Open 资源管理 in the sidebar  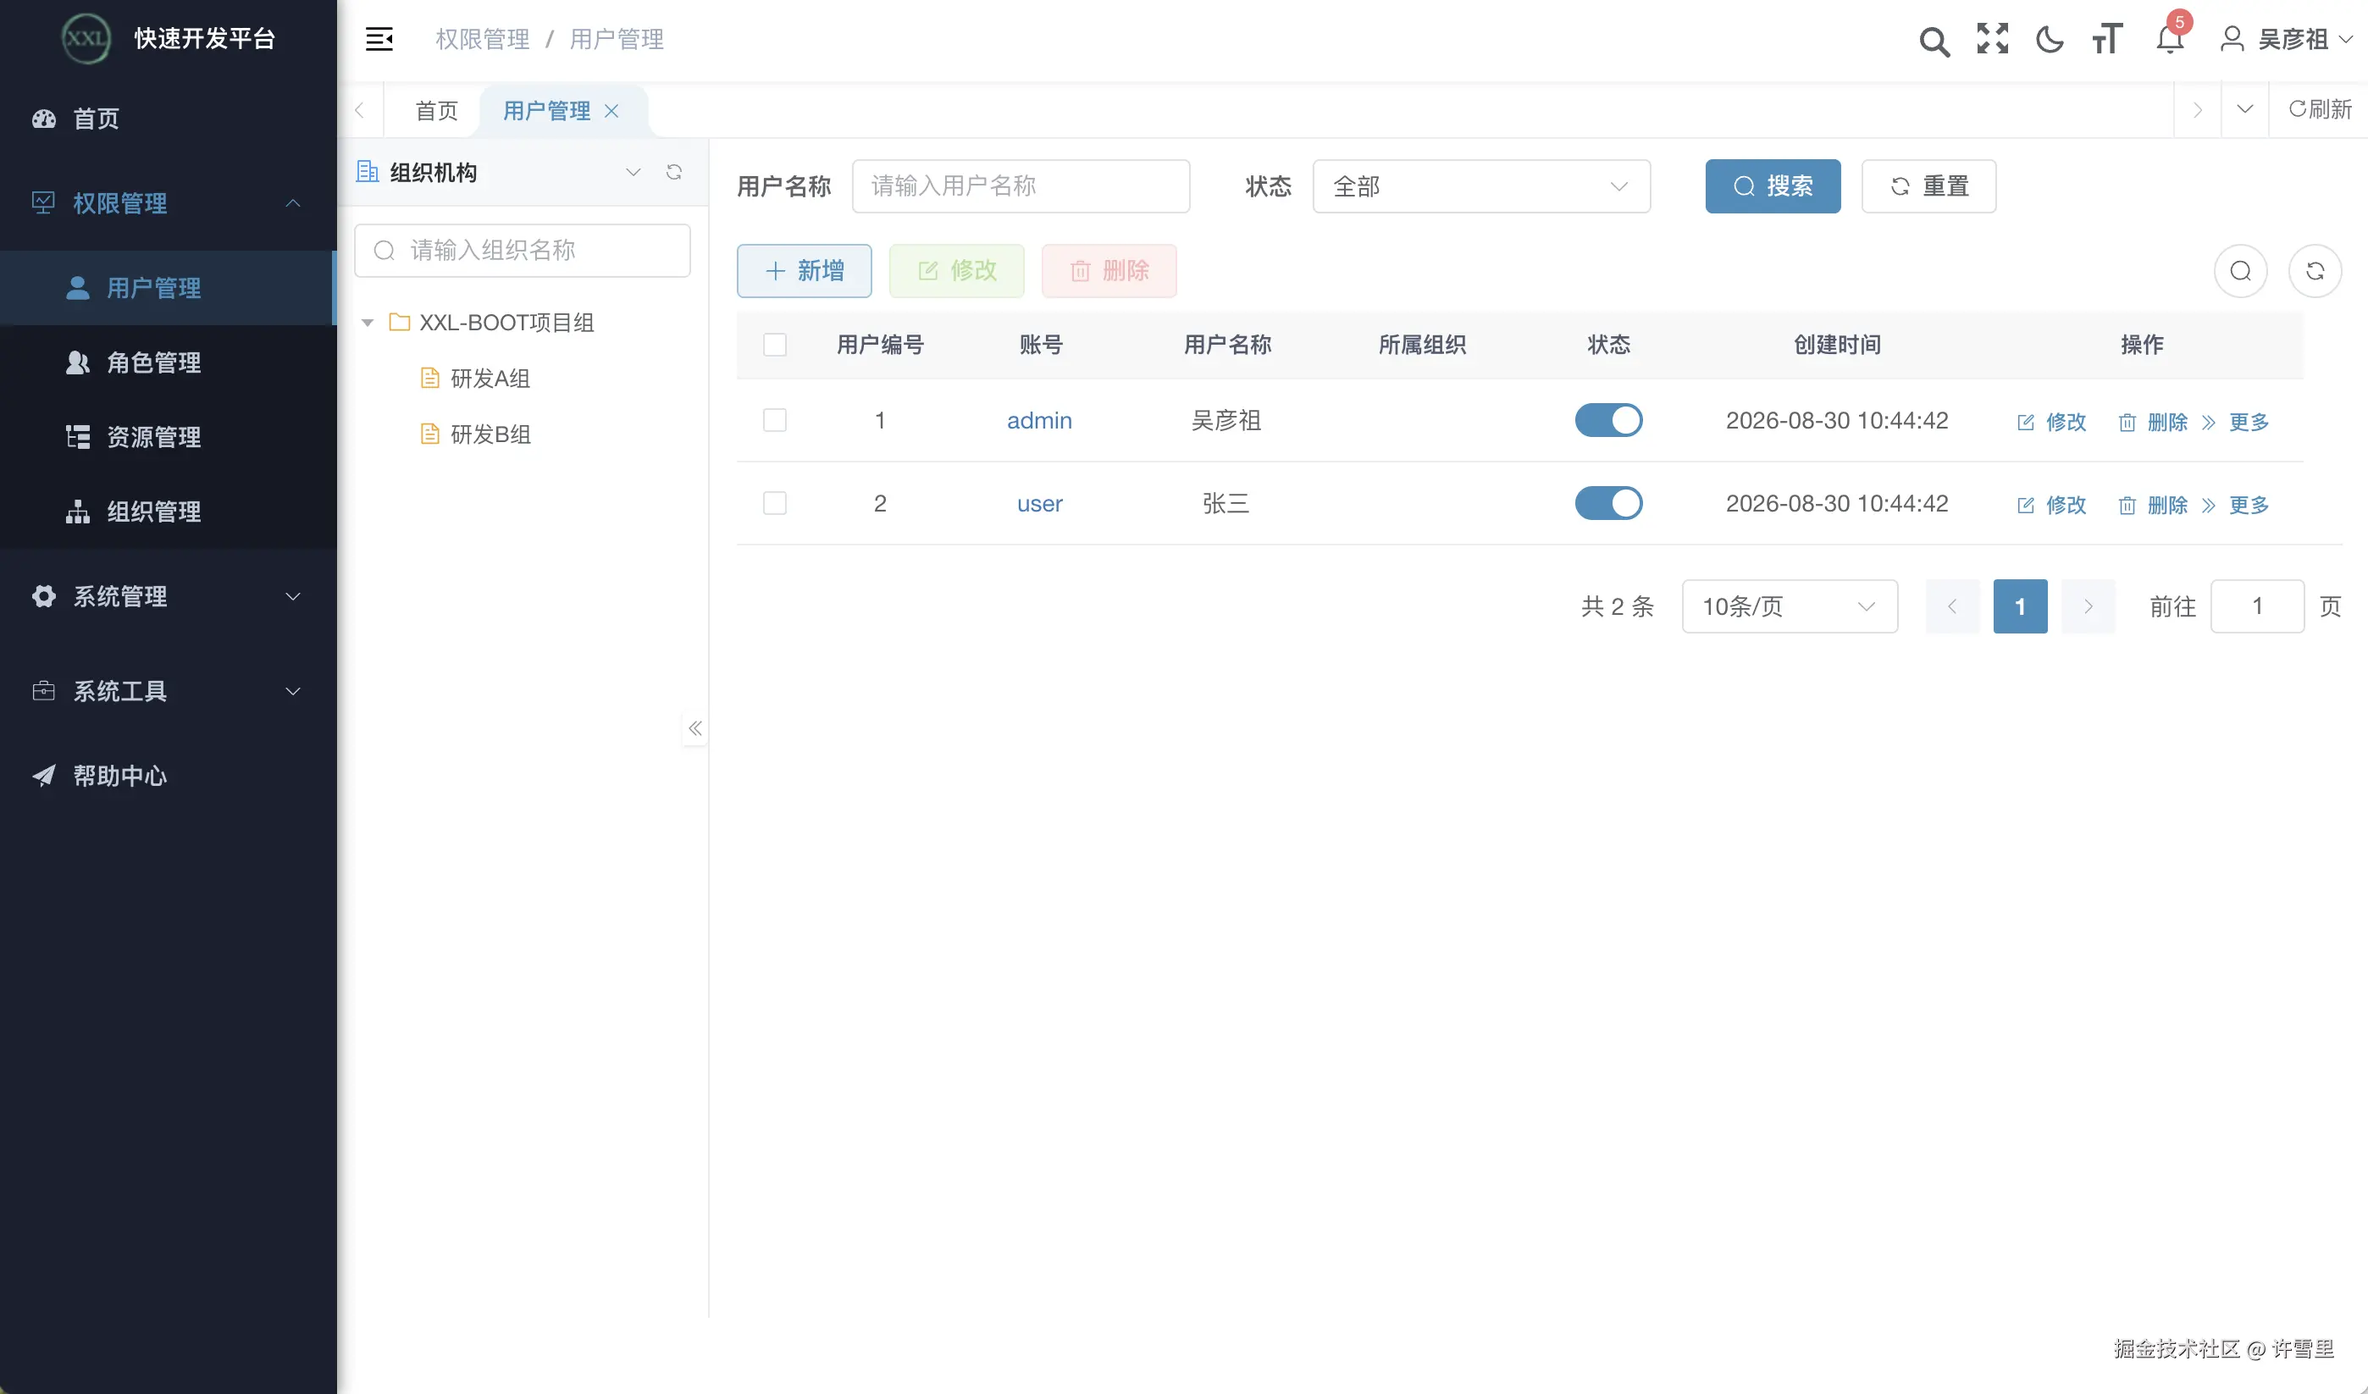click(169, 437)
